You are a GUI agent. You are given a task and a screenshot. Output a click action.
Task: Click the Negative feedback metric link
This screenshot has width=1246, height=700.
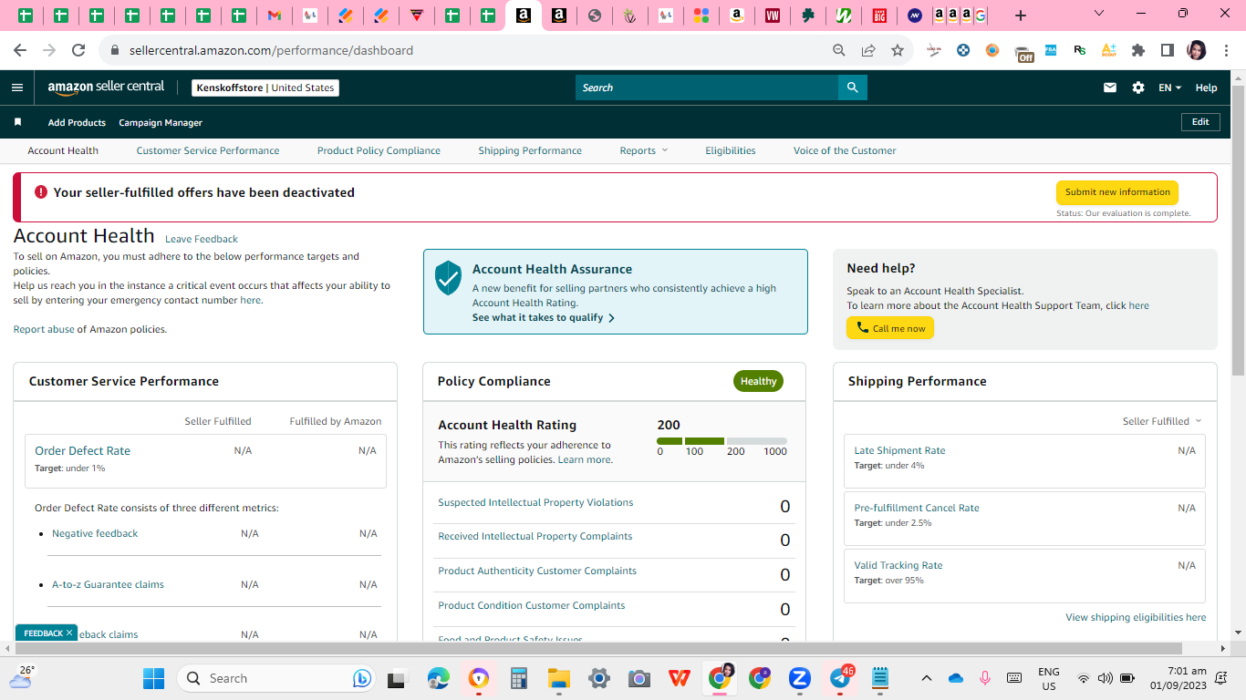coord(95,533)
